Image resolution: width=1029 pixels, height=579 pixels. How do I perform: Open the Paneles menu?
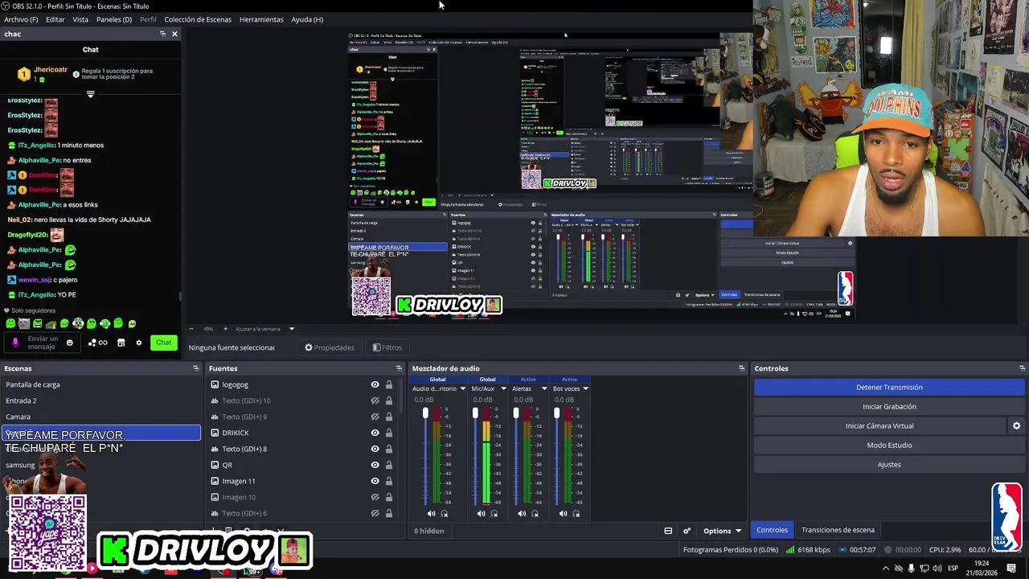(x=114, y=19)
